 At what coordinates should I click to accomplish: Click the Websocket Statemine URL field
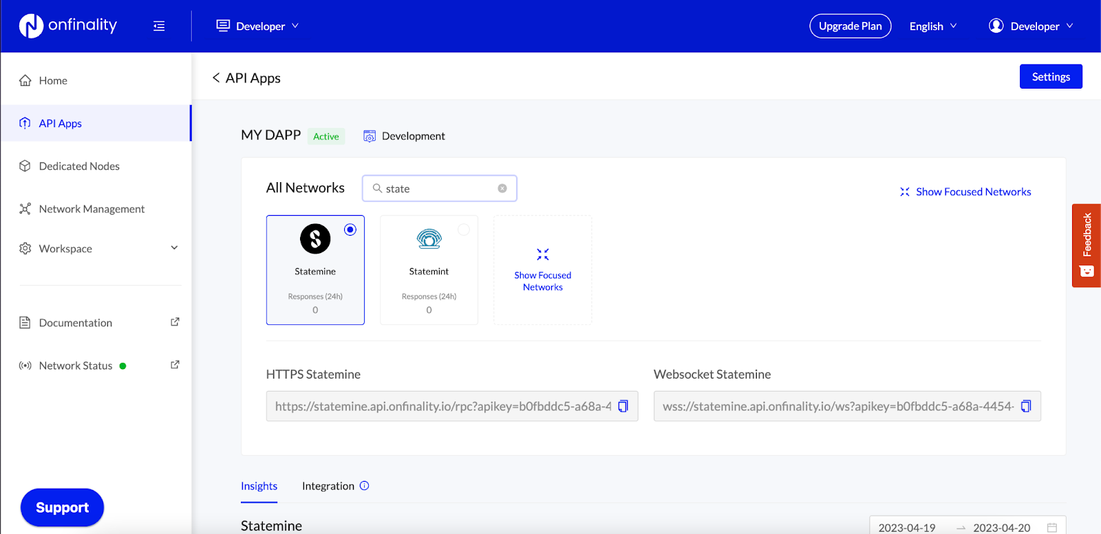[847, 406]
